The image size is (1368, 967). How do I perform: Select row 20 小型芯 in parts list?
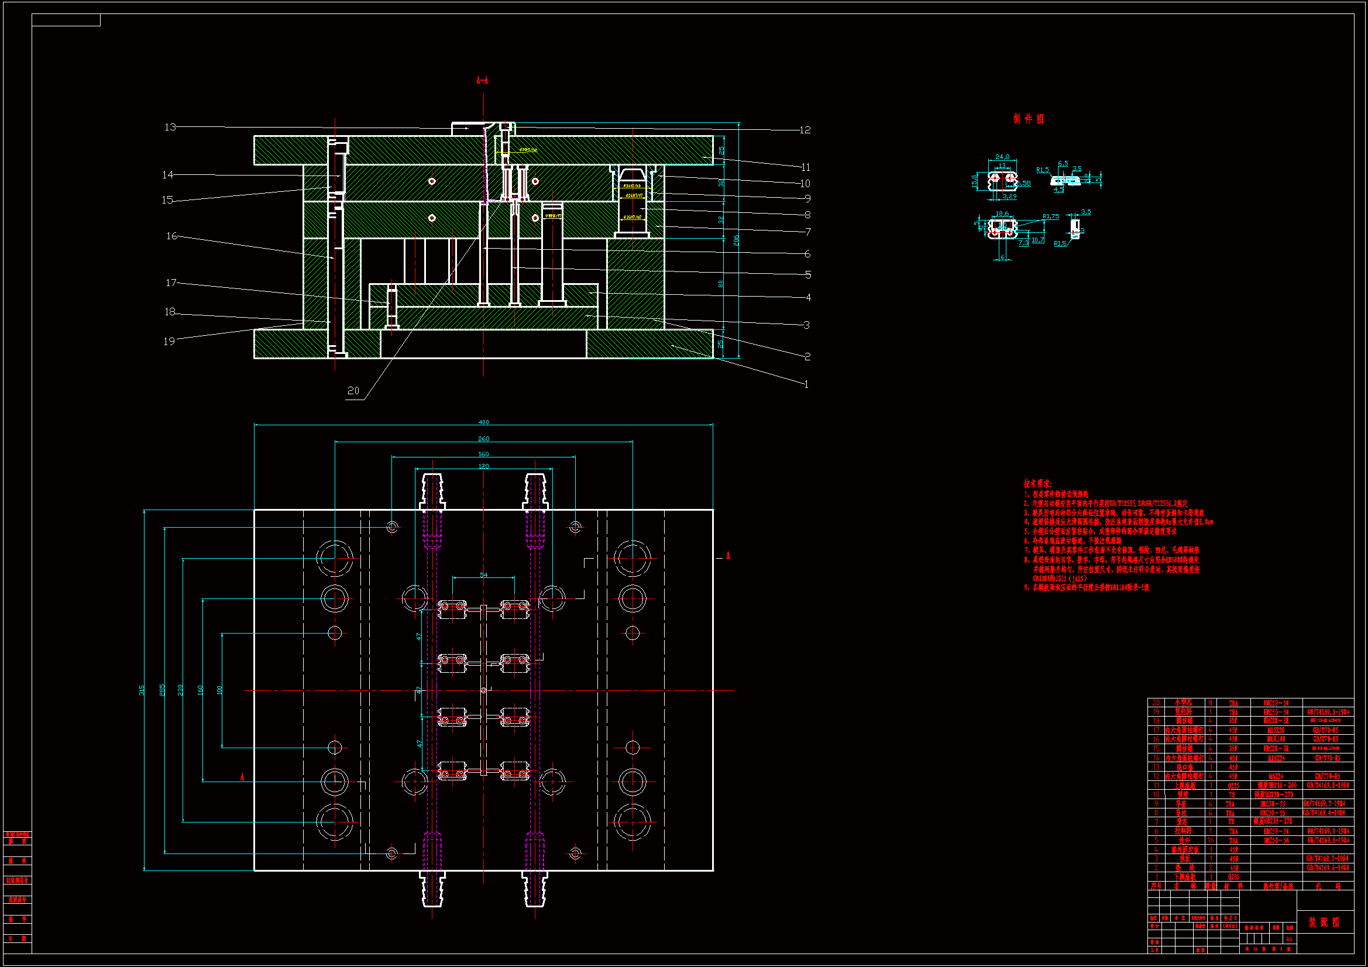point(1183,703)
